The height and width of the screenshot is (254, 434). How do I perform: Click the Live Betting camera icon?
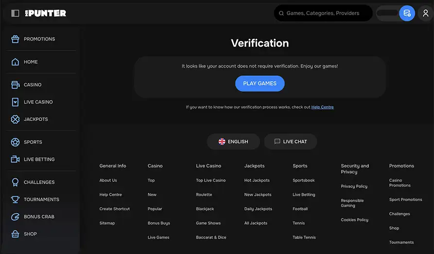tap(15, 159)
